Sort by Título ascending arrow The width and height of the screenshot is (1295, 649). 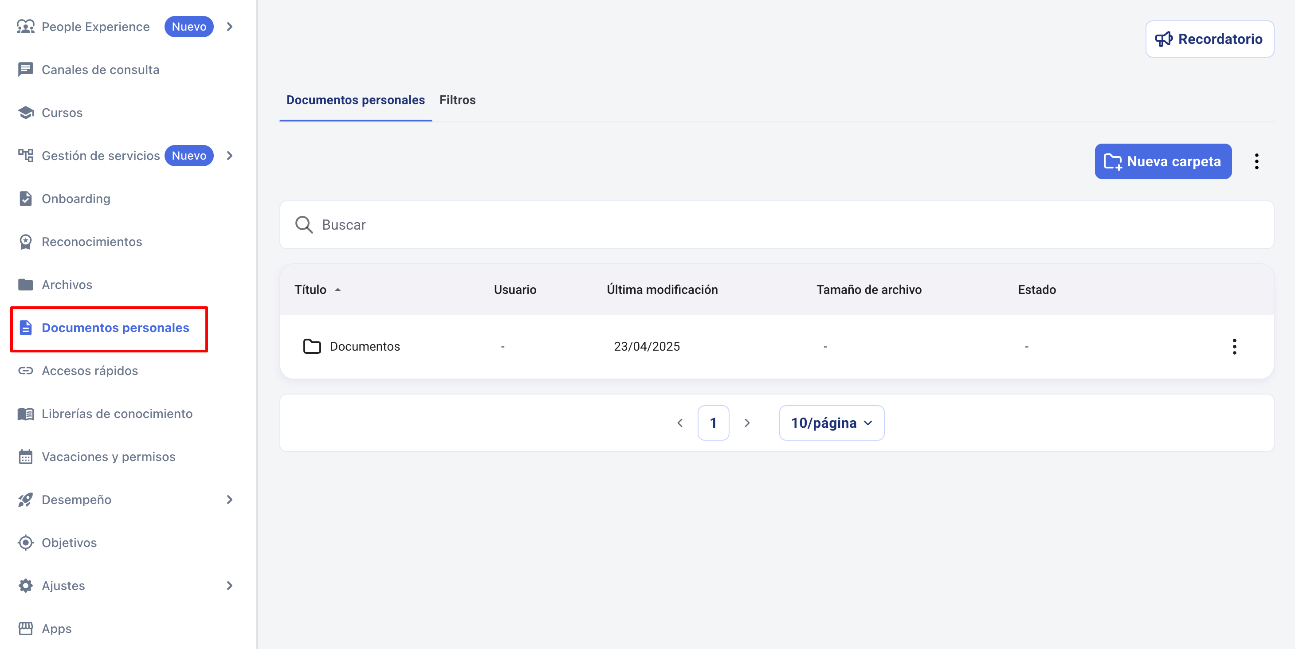338,290
